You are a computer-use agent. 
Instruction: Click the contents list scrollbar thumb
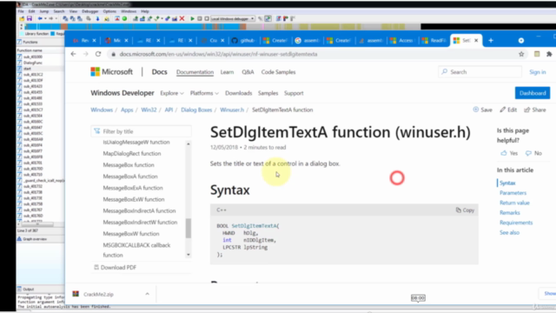point(188,228)
